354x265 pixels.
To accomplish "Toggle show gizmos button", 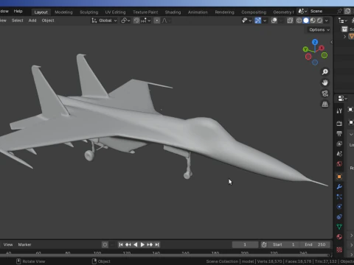I will point(257,21).
